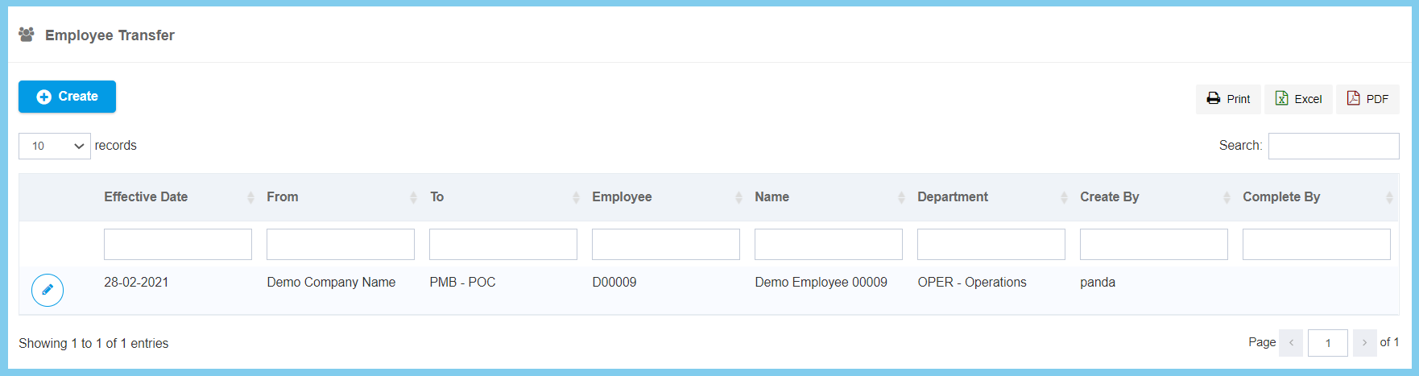The image size is (1419, 376).
Task: Go to the next page arrow
Action: pos(1364,343)
